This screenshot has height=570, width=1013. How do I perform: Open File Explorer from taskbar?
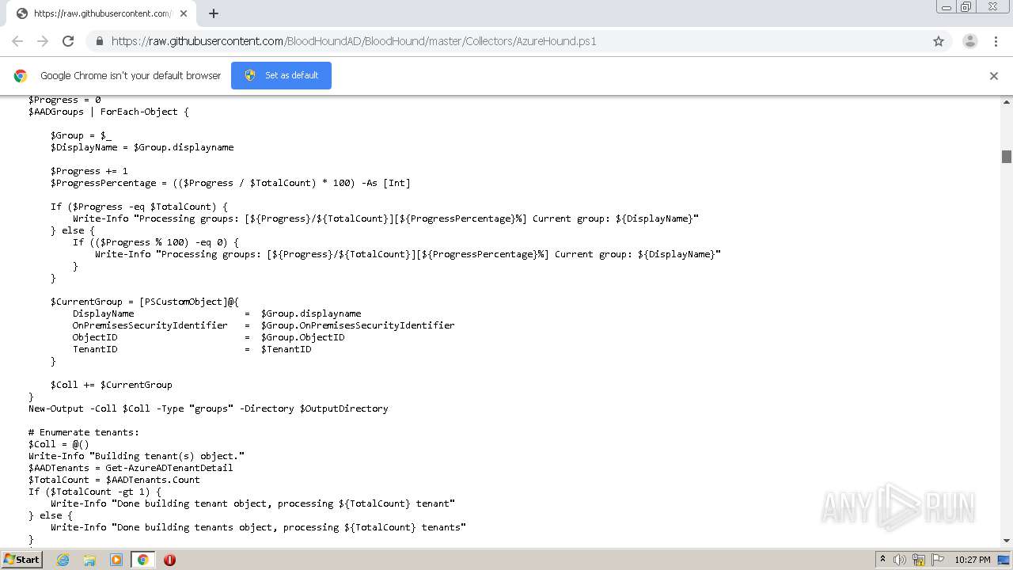click(89, 560)
